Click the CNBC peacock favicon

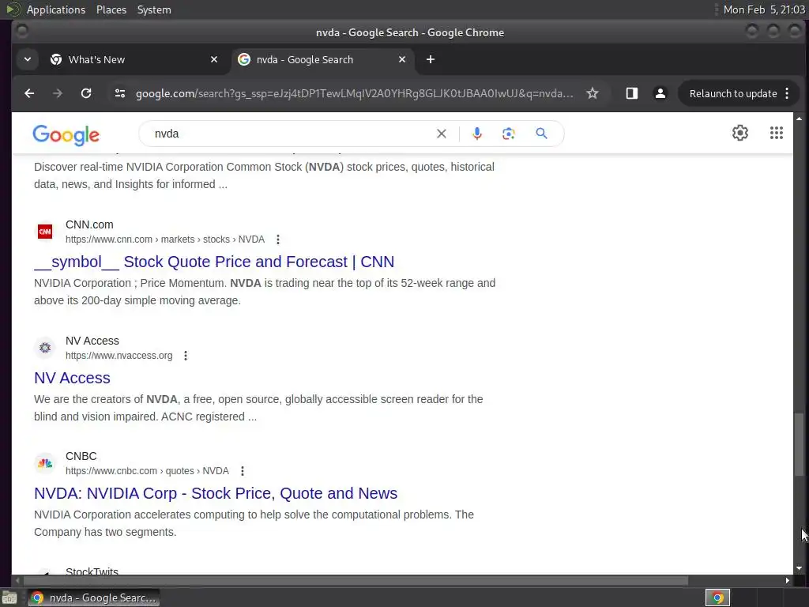[45, 463]
